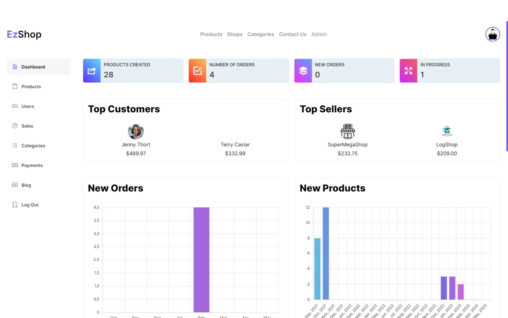The image size is (508, 318).
Task: Open the Contact Us navigation link
Action: click(x=293, y=34)
